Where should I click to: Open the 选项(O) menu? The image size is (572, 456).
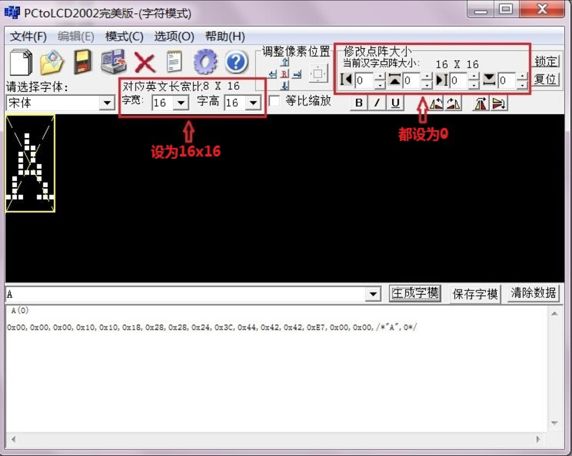click(x=174, y=36)
